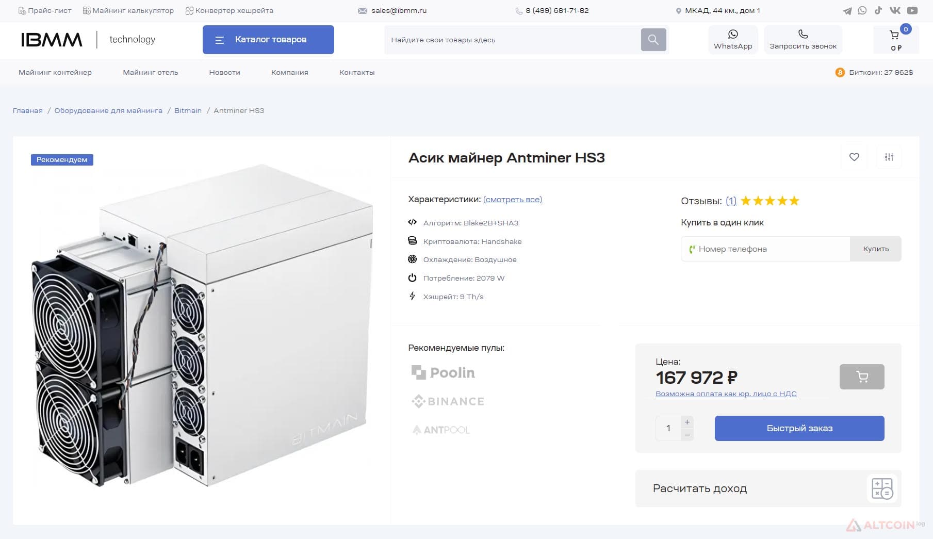The width and height of the screenshot is (933, 539).
Task: Click Запросить звонок button
Action: point(803,40)
